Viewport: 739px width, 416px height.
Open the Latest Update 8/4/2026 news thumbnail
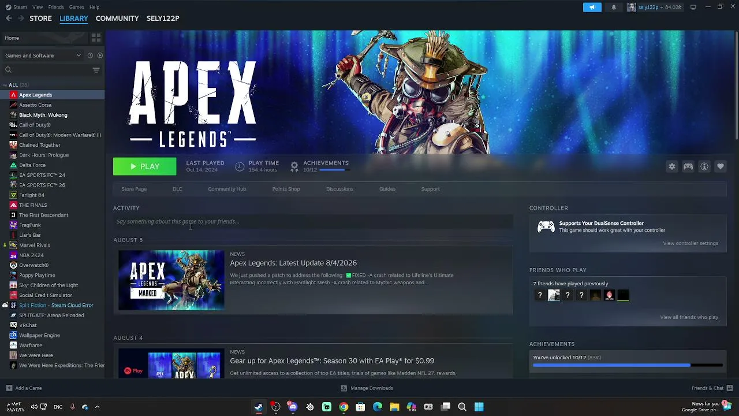171,280
